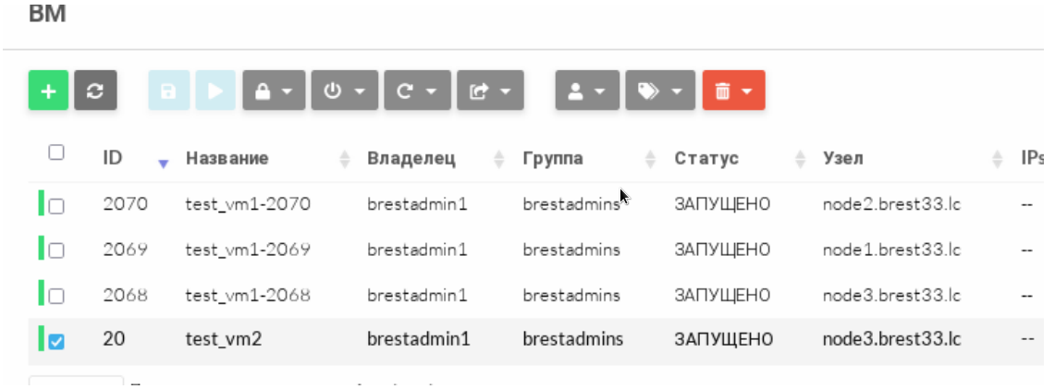Click the save floppy disk icon

tap(168, 91)
